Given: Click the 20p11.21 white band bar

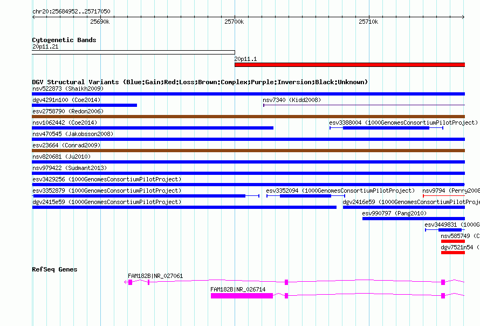Looking at the screenshot, I should pos(133,52).
